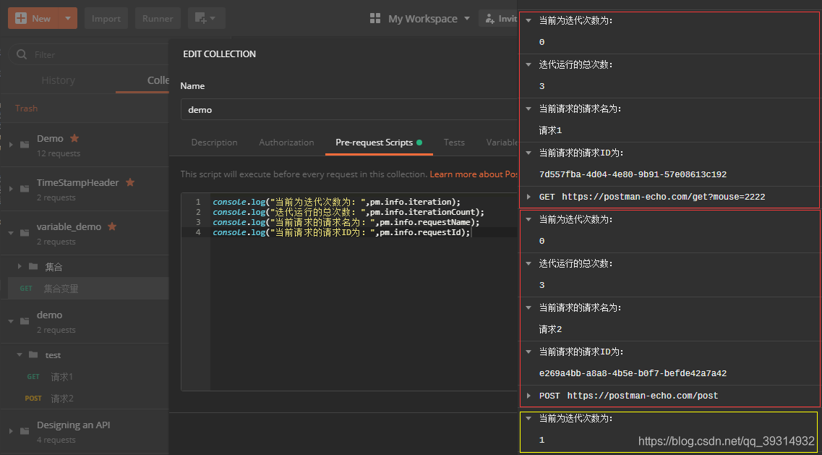Switch to the History tab
This screenshot has width=822, height=455.
[58, 80]
